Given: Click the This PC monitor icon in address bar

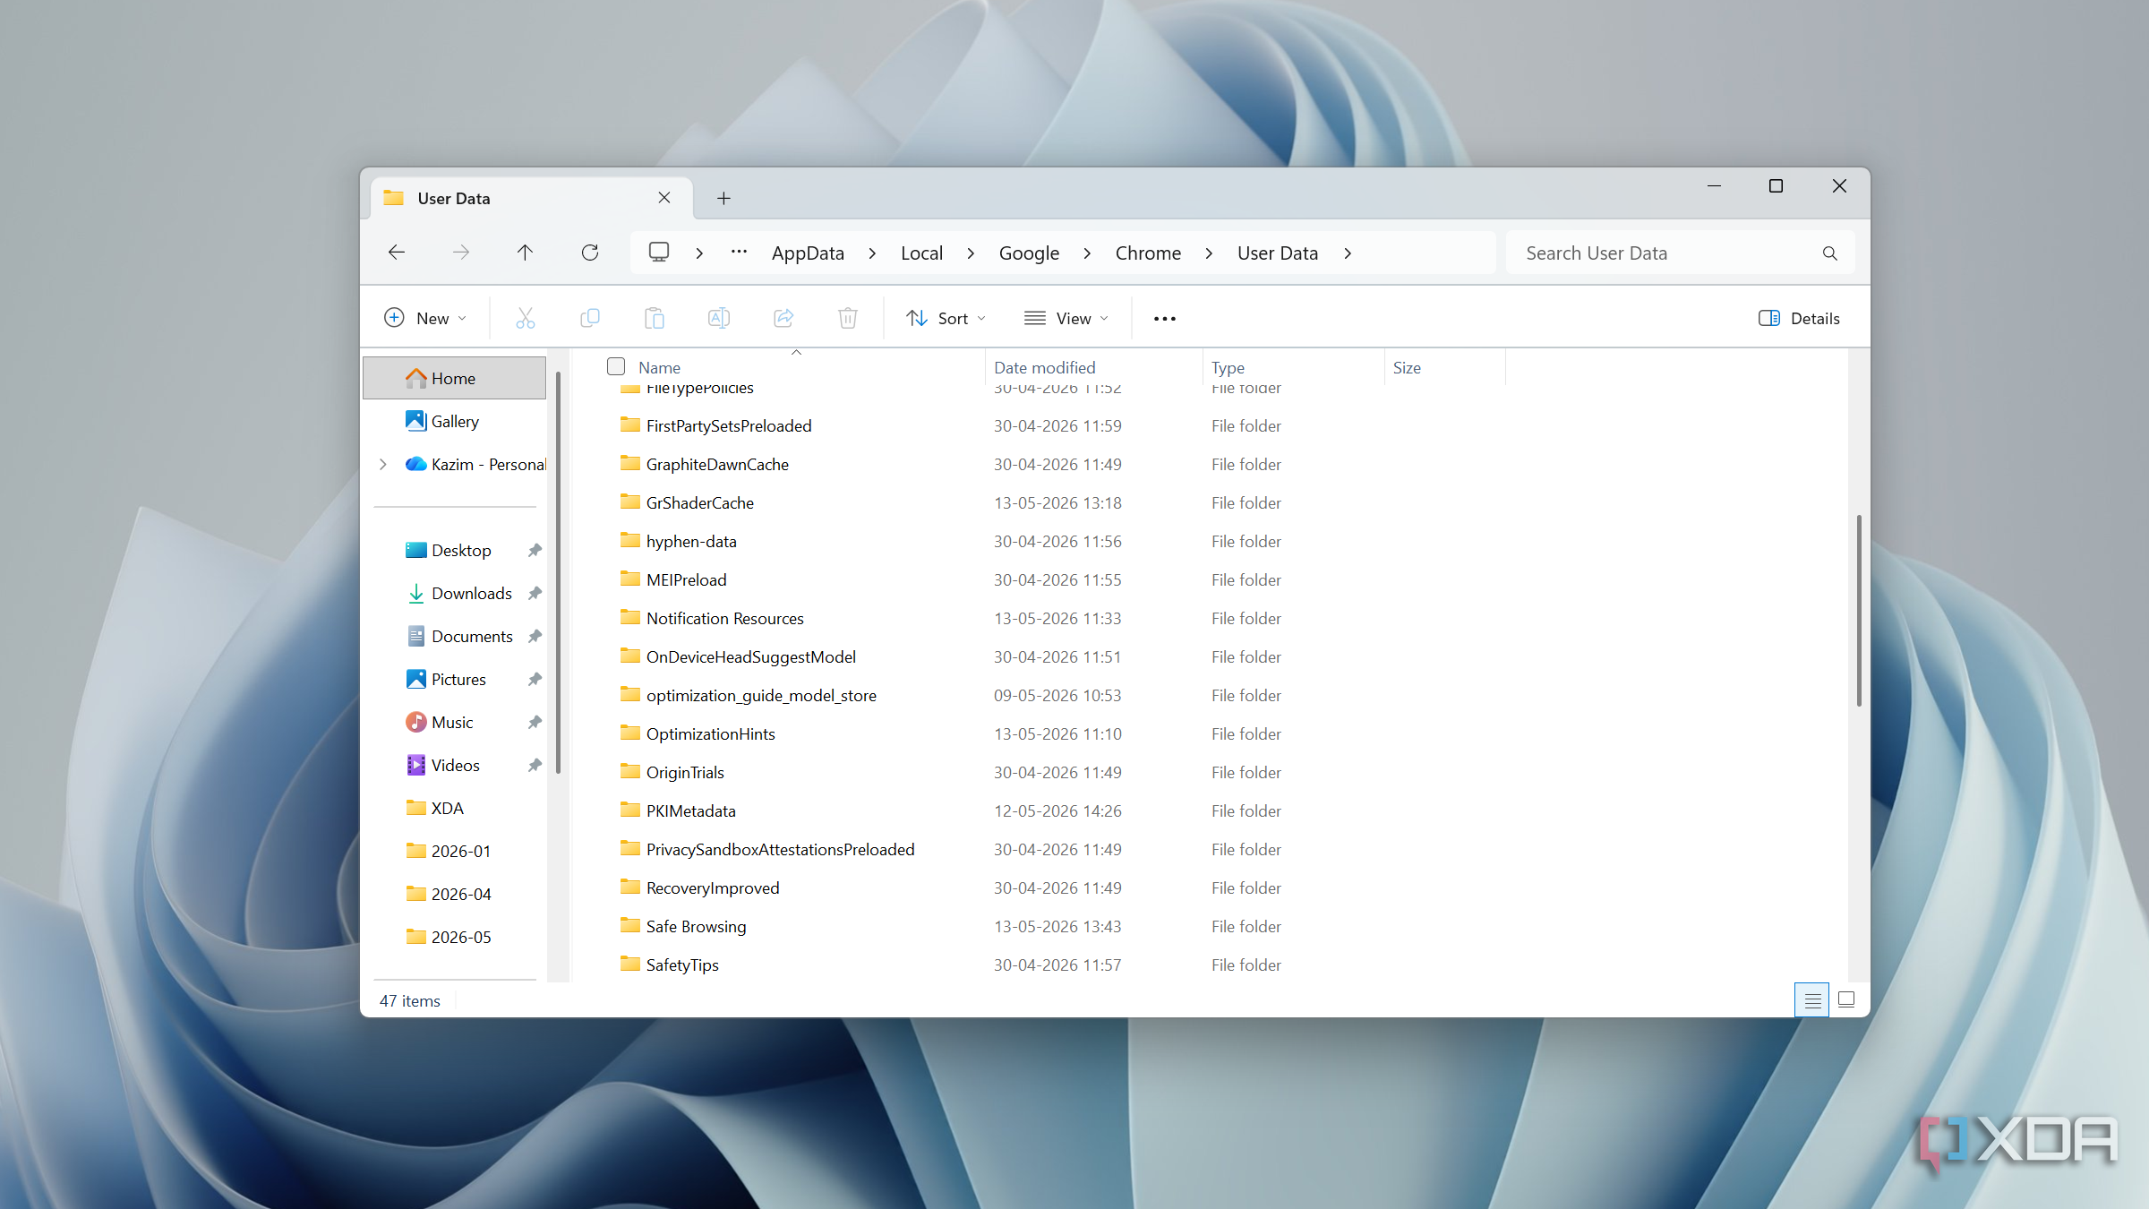Looking at the screenshot, I should 659,253.
